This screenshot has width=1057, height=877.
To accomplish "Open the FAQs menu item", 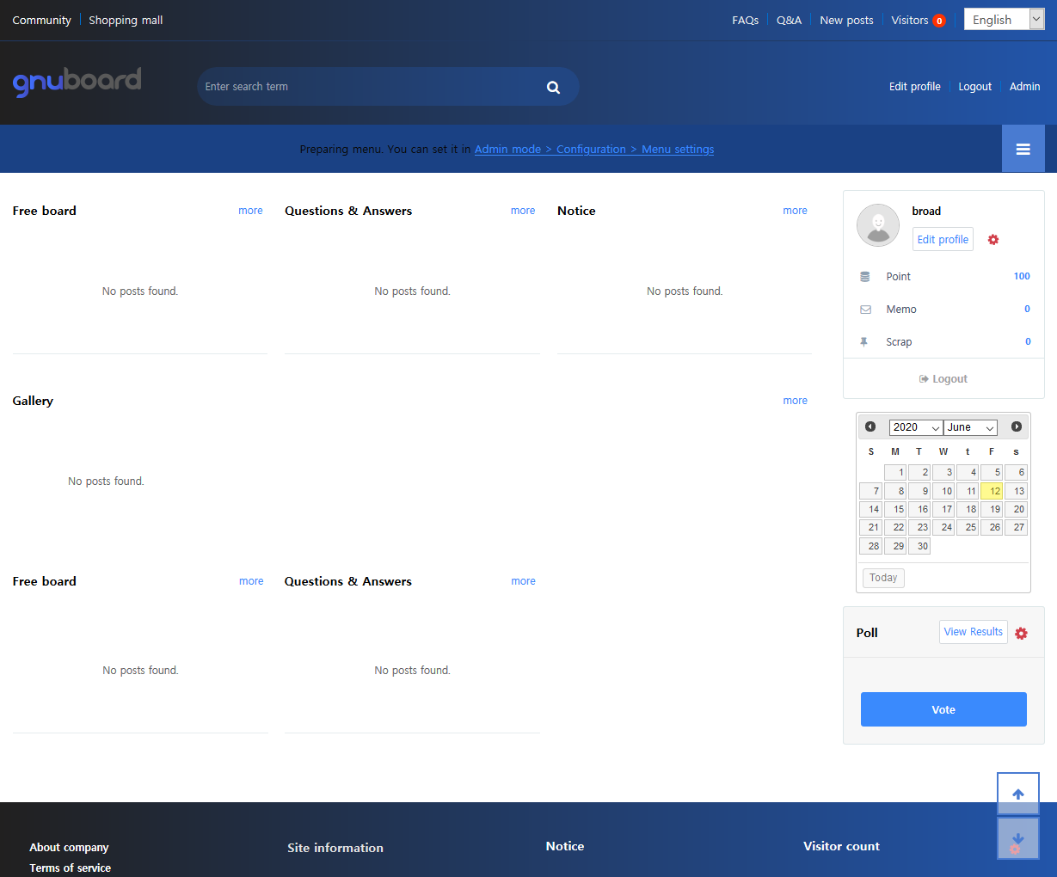I will click(x=745, y=20).
